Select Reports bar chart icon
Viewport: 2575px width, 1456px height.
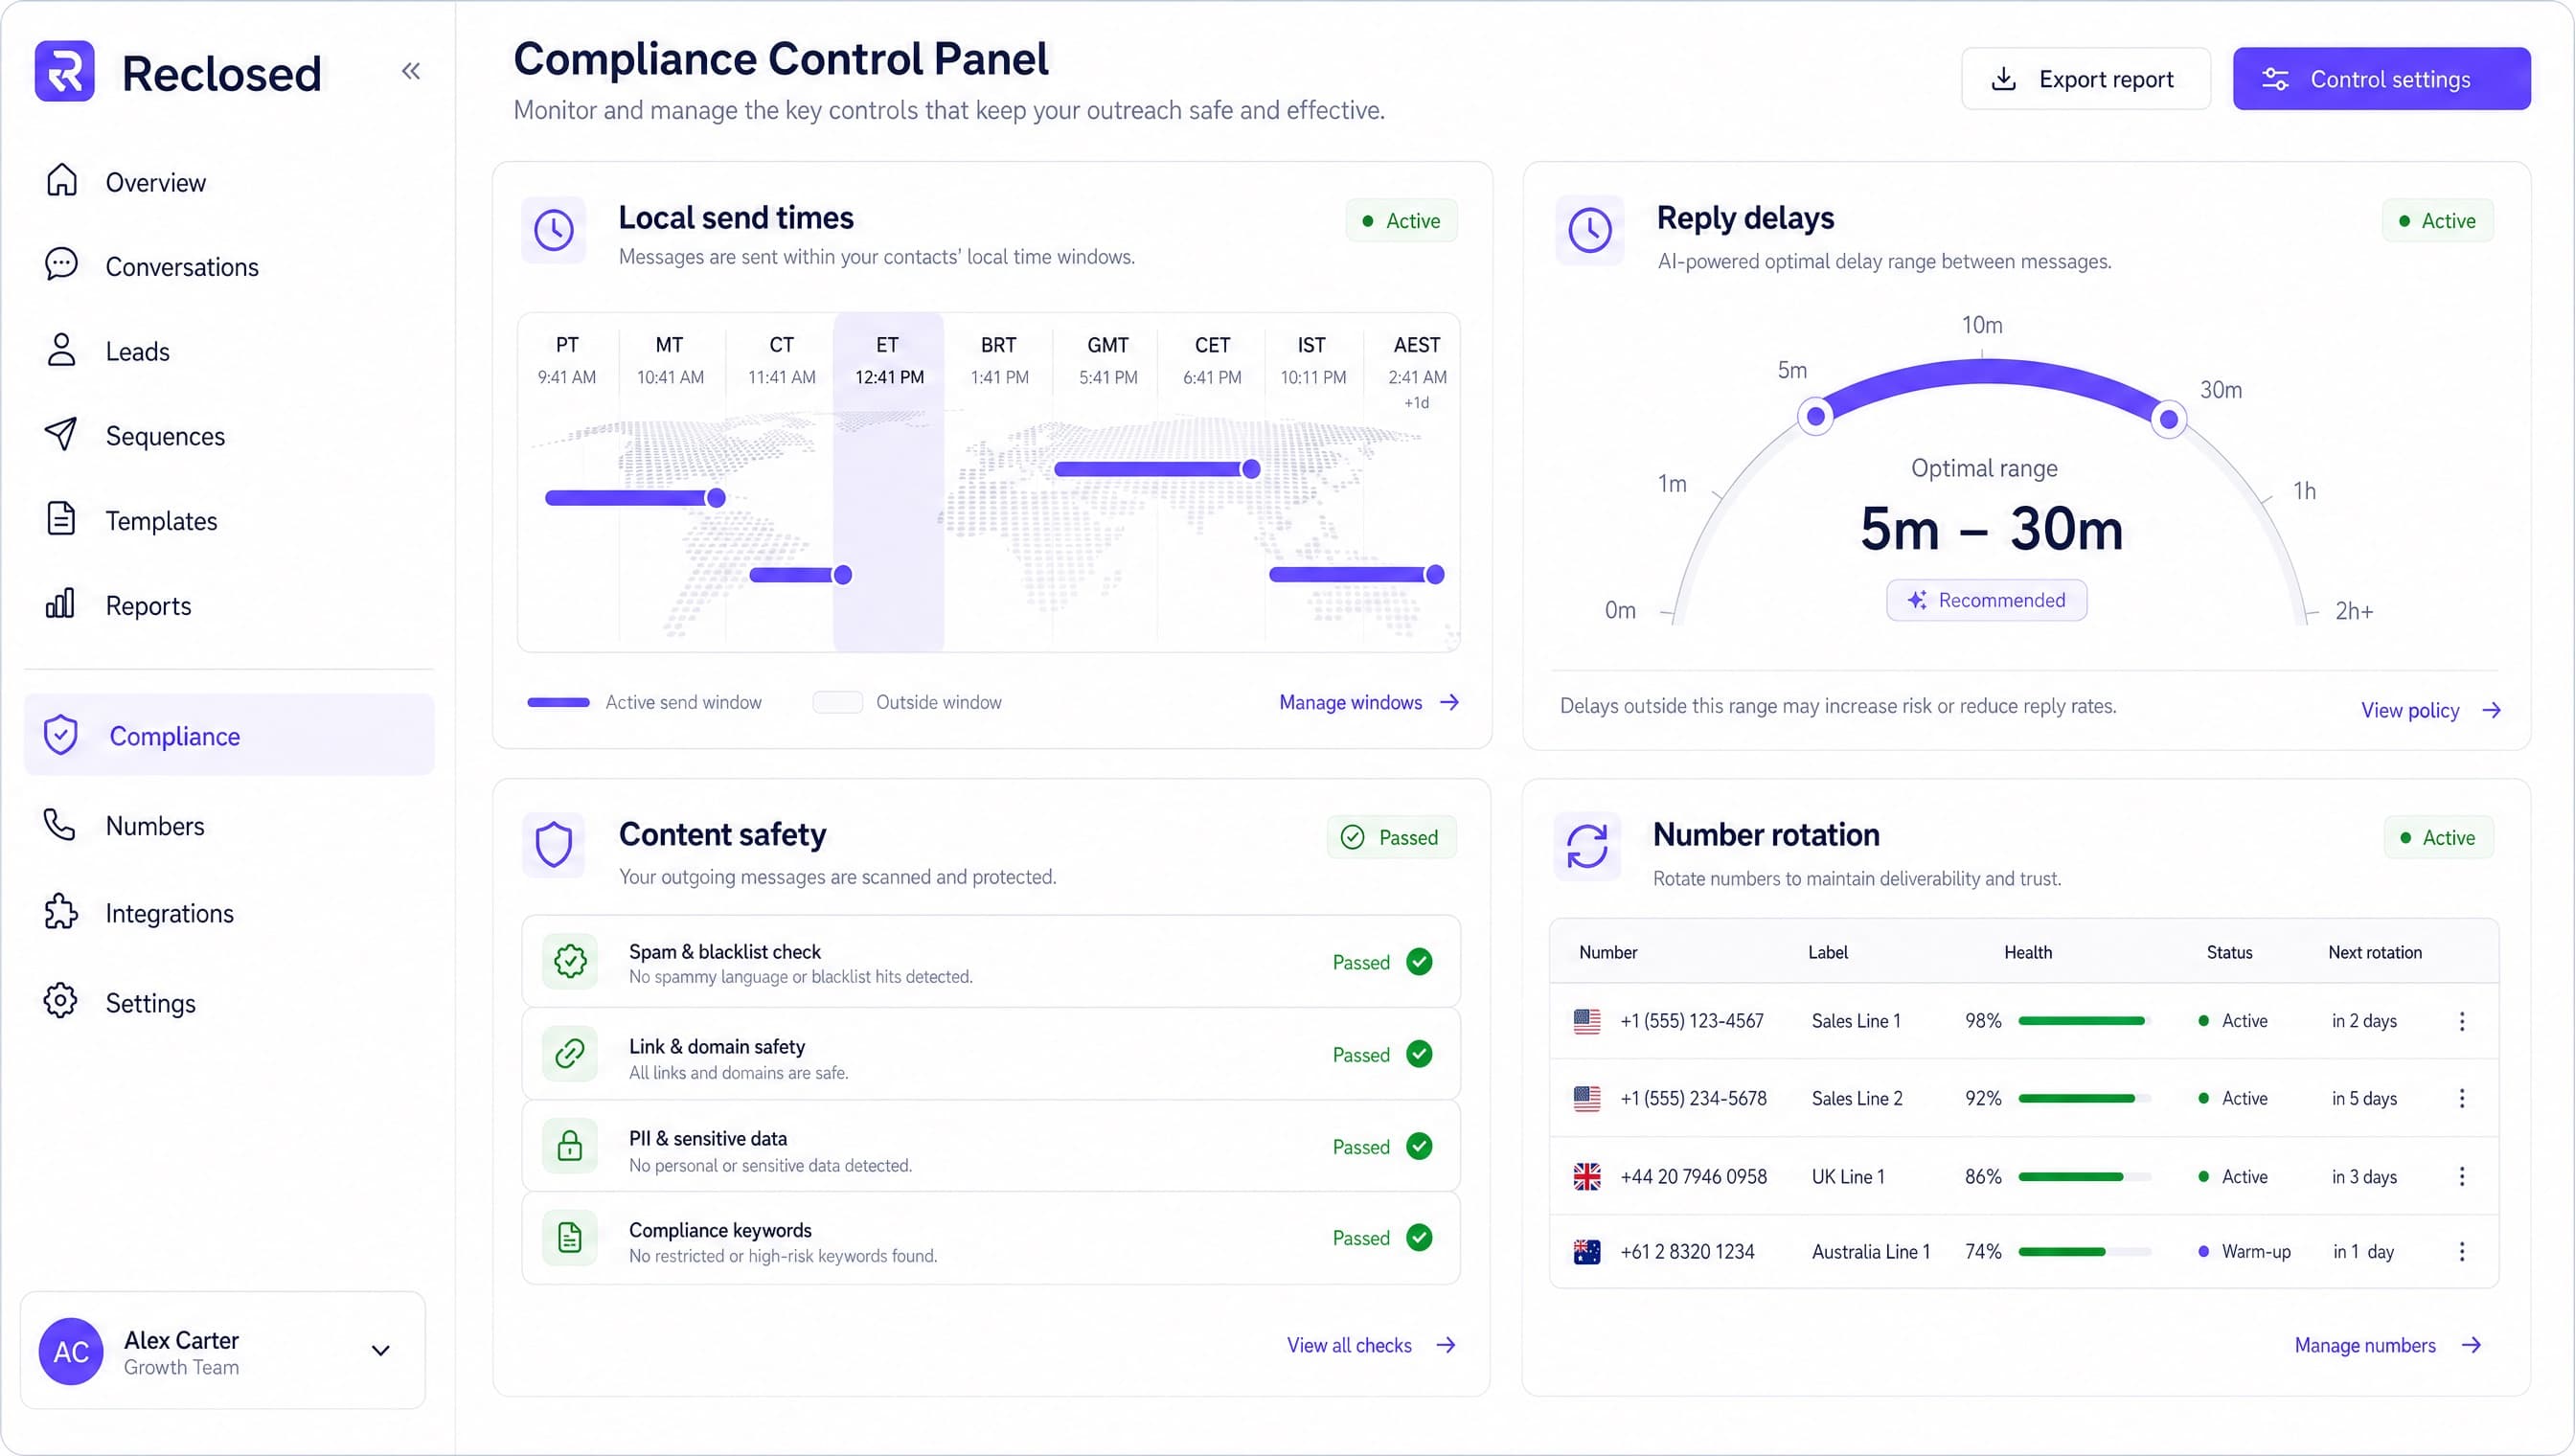(x=61, y=604)
